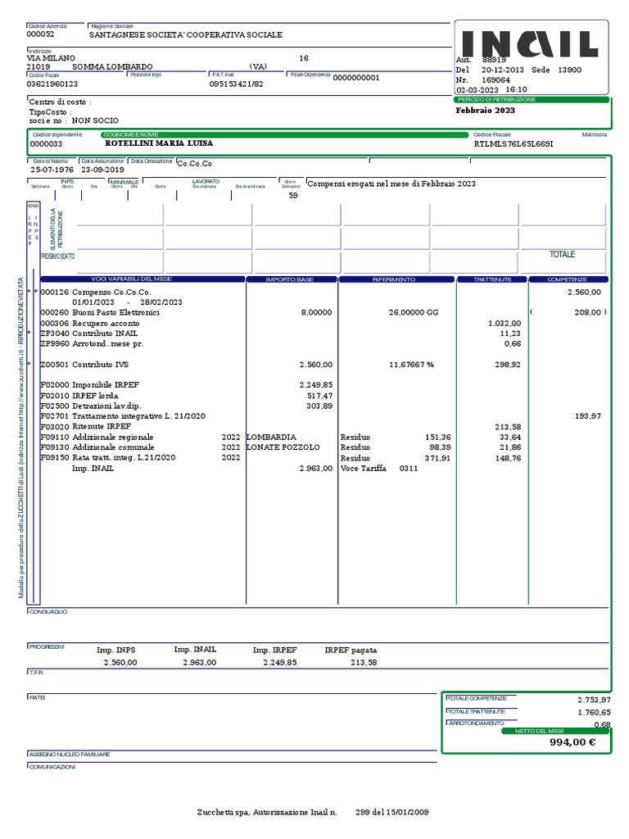Screen dimensions: 629x839
Task: Select region LOMBARDIA
Action: pyautogui.click(x=271, y=438)
